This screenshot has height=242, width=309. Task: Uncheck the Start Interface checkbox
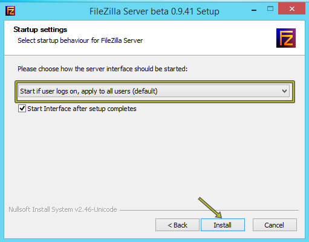point(22,109)
